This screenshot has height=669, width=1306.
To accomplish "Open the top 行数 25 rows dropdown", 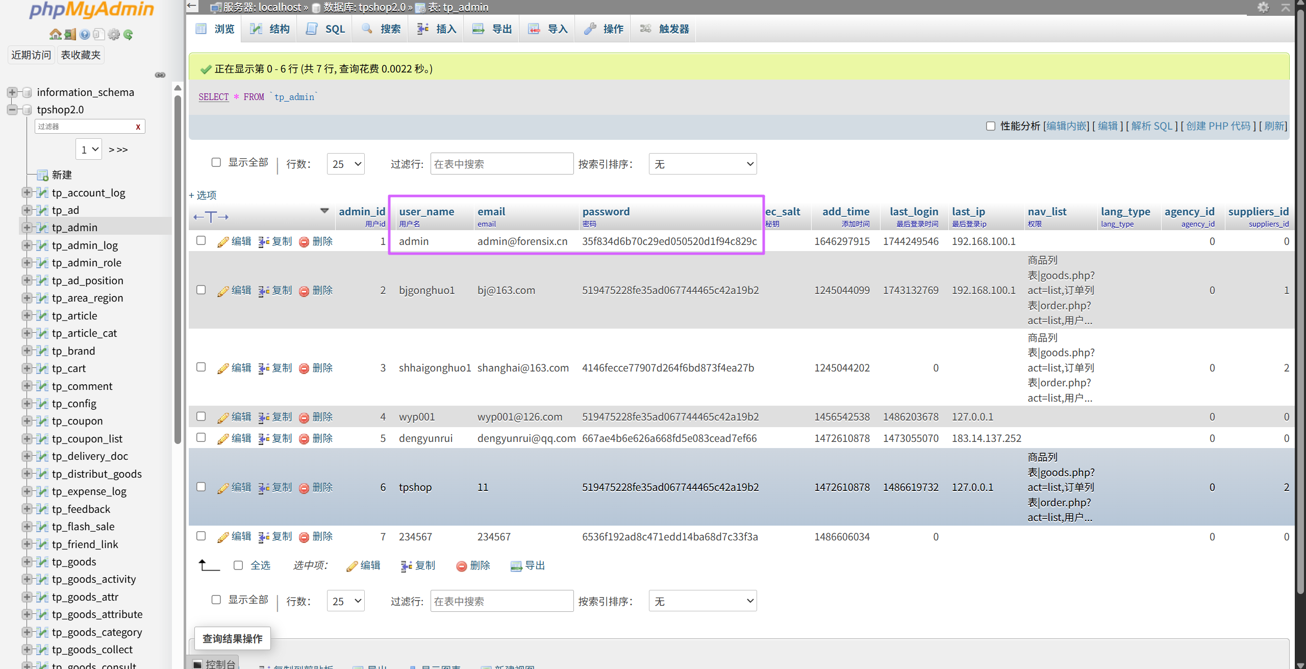I will [x=346, y=164].
